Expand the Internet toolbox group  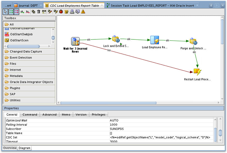(x=29, y=70)
